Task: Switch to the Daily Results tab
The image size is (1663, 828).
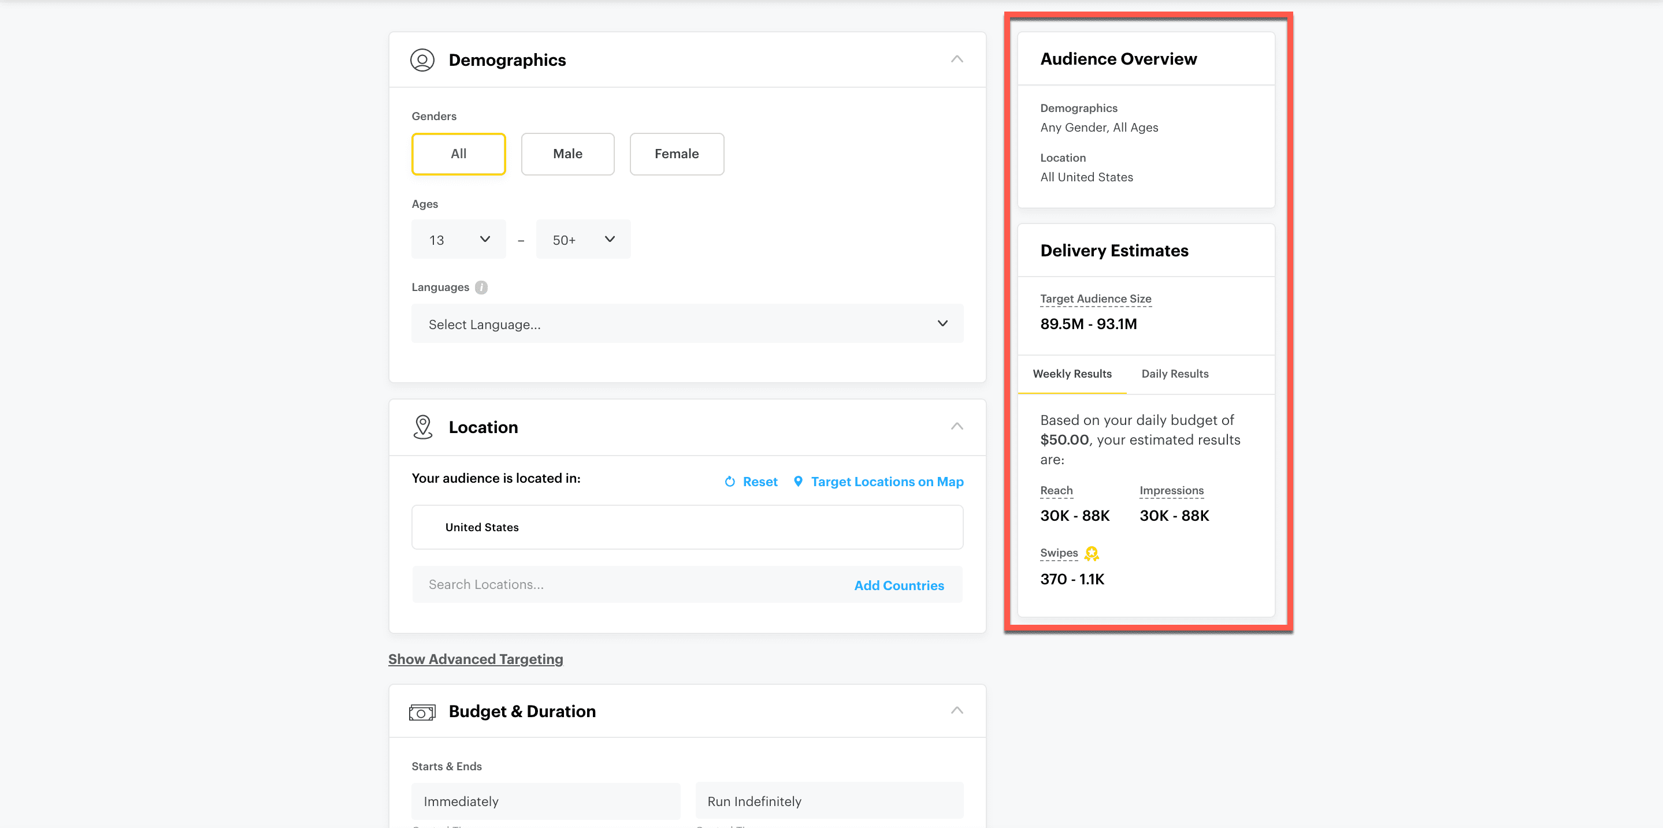Action: click(1174, 374)
